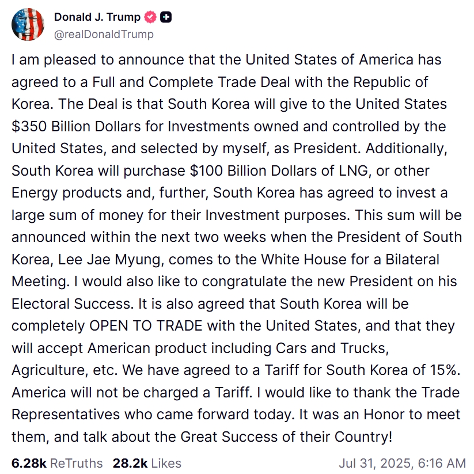
Task: Open Donald J. Trump's profile avatar
Action: [28, 25]
